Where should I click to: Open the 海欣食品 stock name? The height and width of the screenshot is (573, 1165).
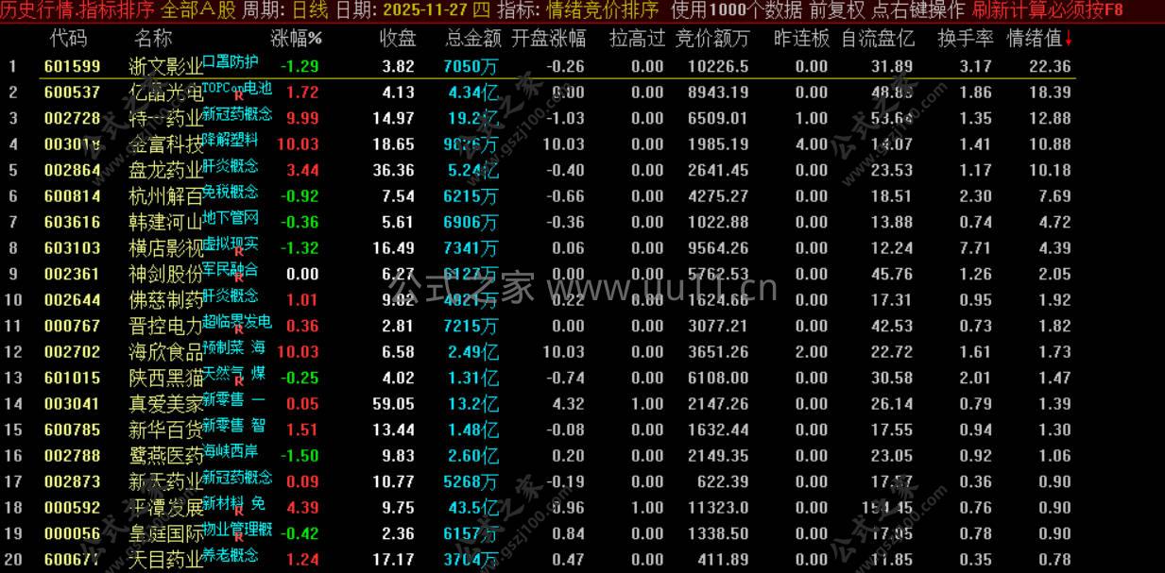coord(165,353)
